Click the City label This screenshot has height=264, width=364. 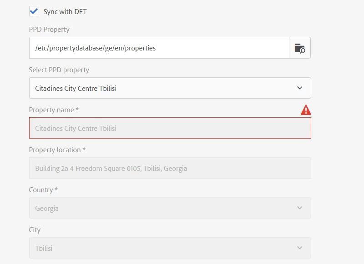click(35, 230)
